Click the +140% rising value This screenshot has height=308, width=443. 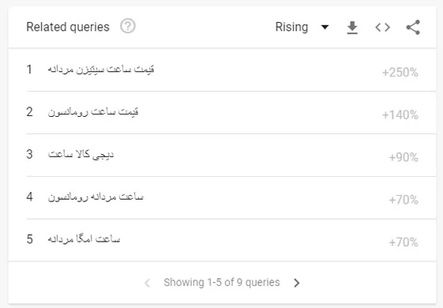coord(400,115)
